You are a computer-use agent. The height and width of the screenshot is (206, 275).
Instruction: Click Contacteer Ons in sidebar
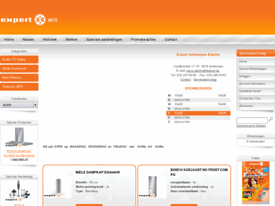click(x=256, y=99)
